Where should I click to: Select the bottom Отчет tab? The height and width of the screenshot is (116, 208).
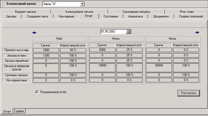pyautogui.click(x=7, y=111)
